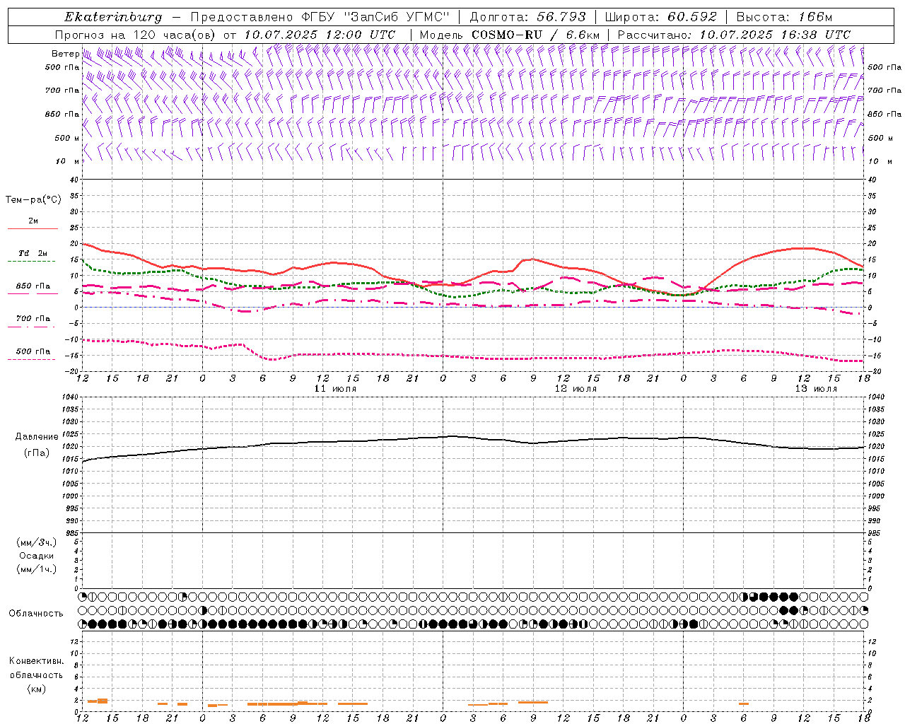Select the Прогноз на 120 часа(ов) text
Image resolution: width=905 pixels, height=724 pixels.
[136, 35]
